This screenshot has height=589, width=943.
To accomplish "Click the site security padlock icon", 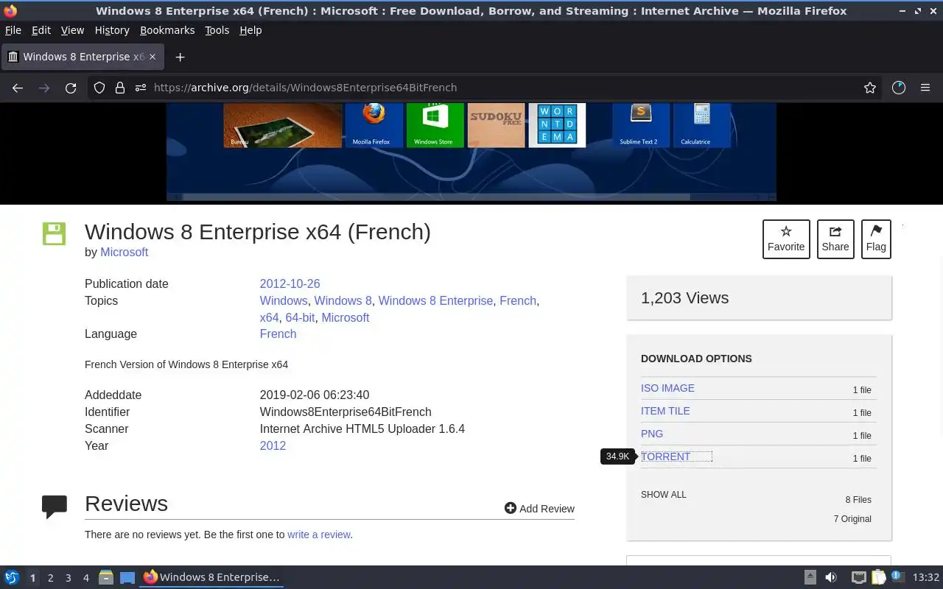I will click(x=120, y=88).
